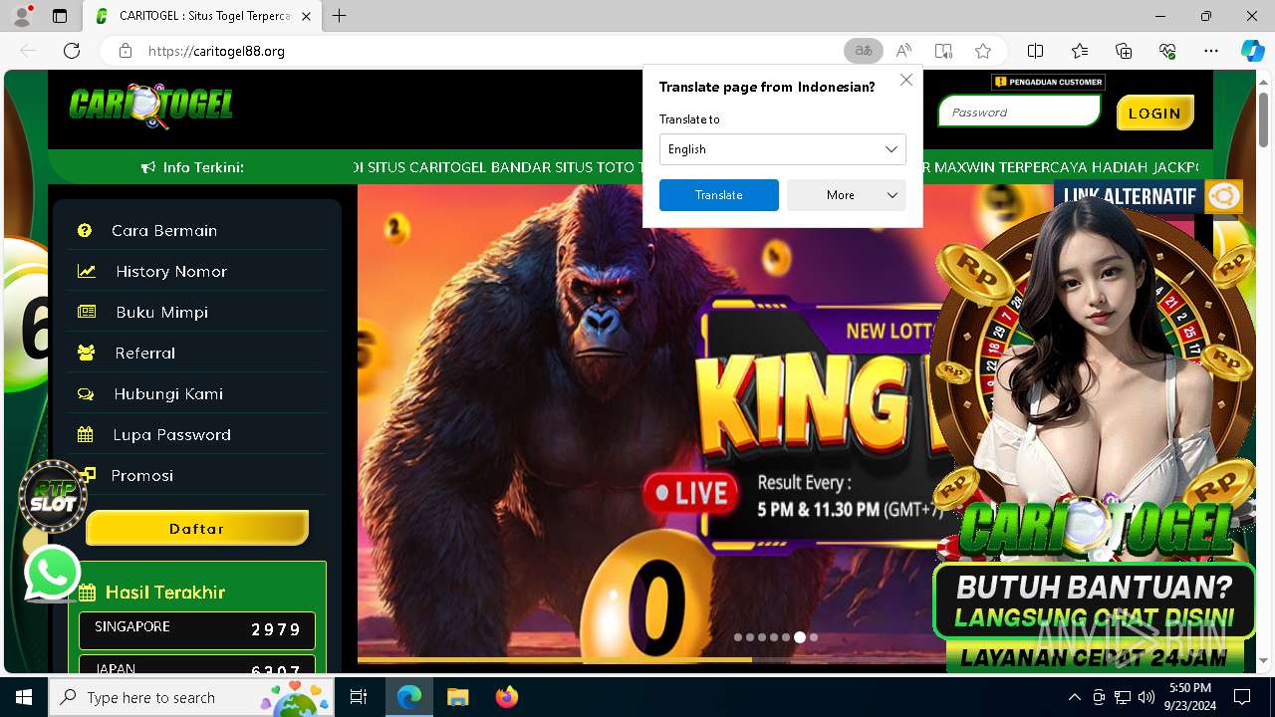Click the address bar URL

point(216,51)
